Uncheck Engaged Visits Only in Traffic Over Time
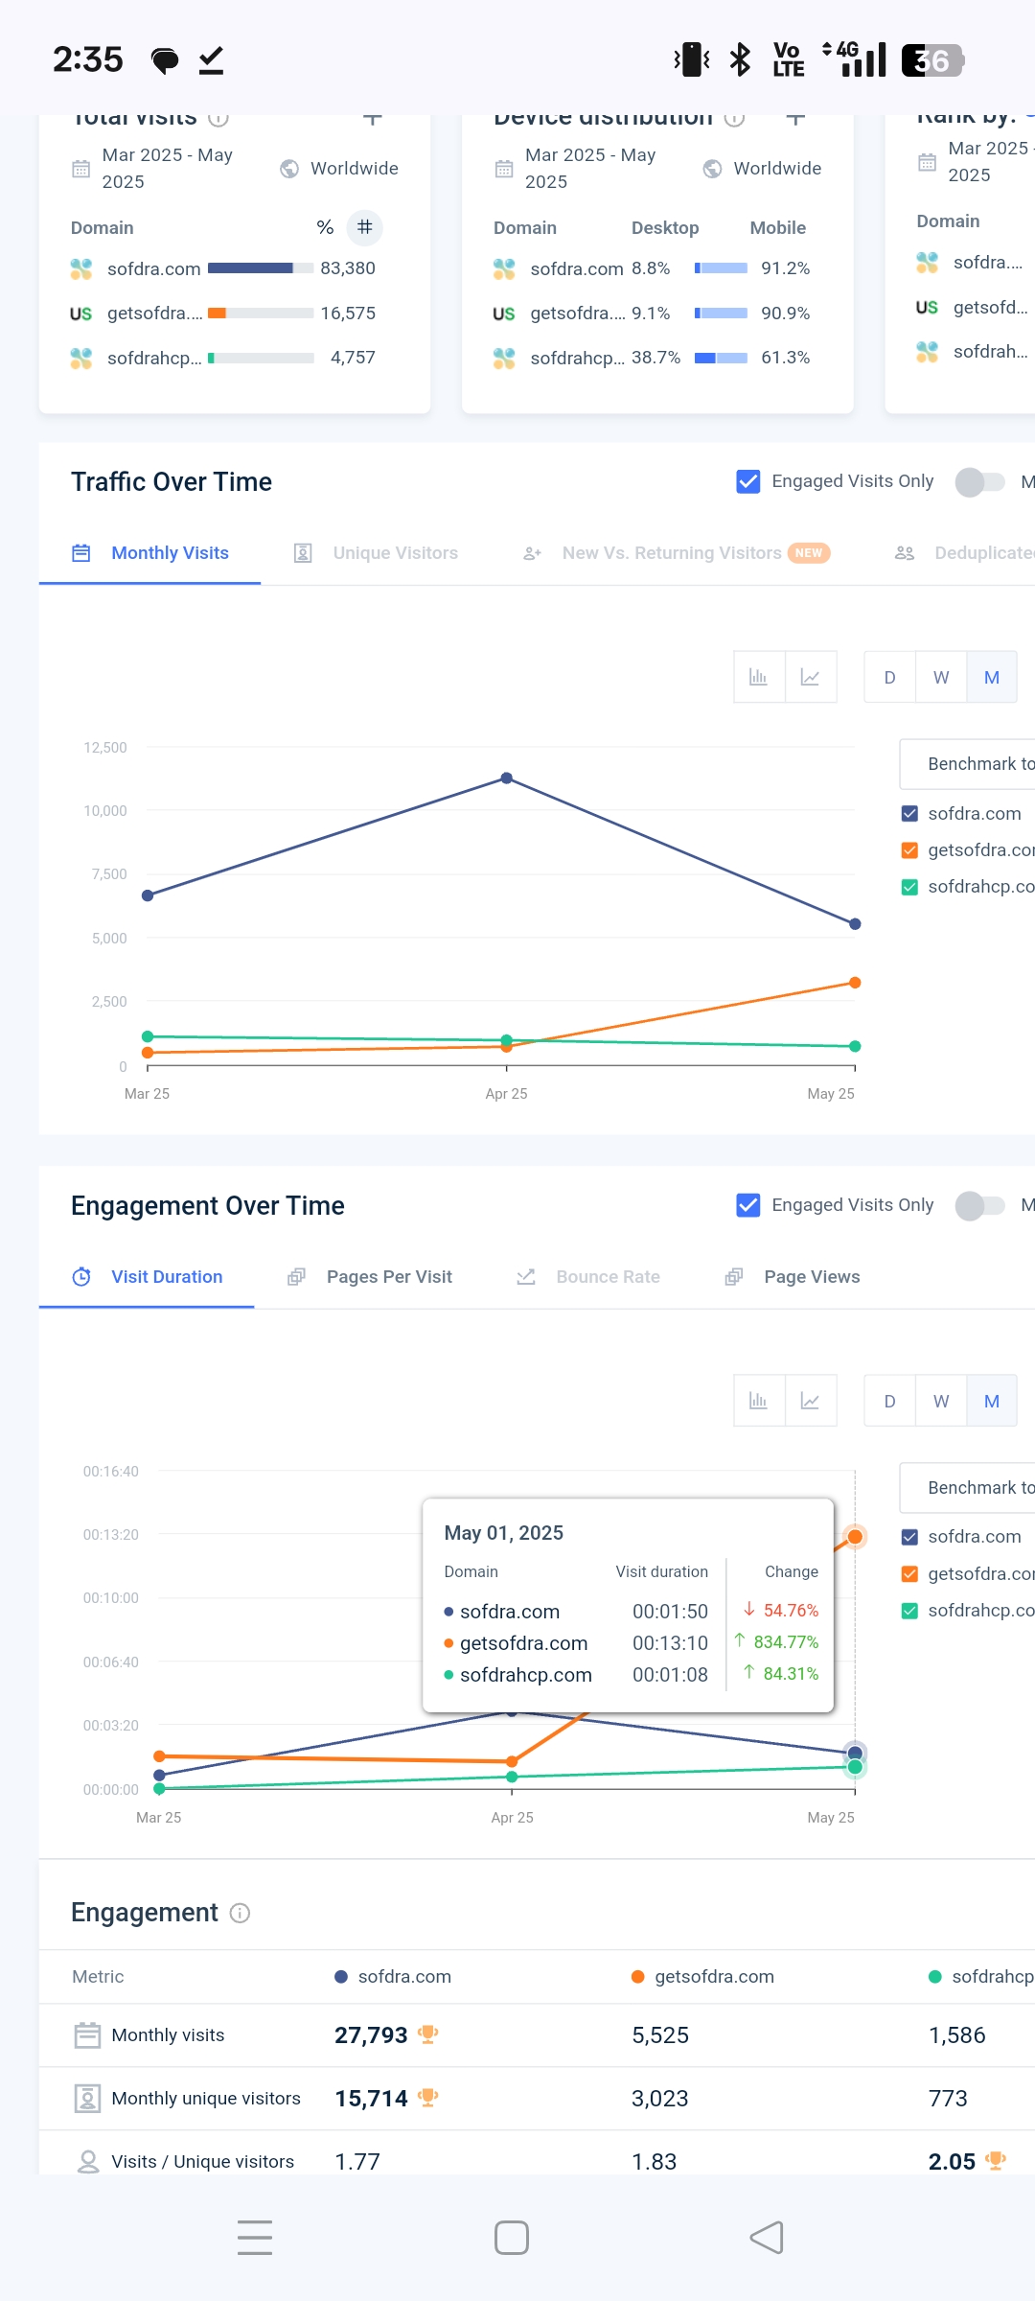Image resolution: width=1035 pixels, height=2301 pixels. (x=747, y=481)
